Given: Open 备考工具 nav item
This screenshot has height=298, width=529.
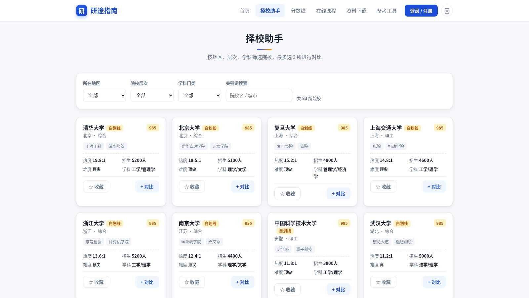Looking at the screenshot, I should click(x=387, y=11).
